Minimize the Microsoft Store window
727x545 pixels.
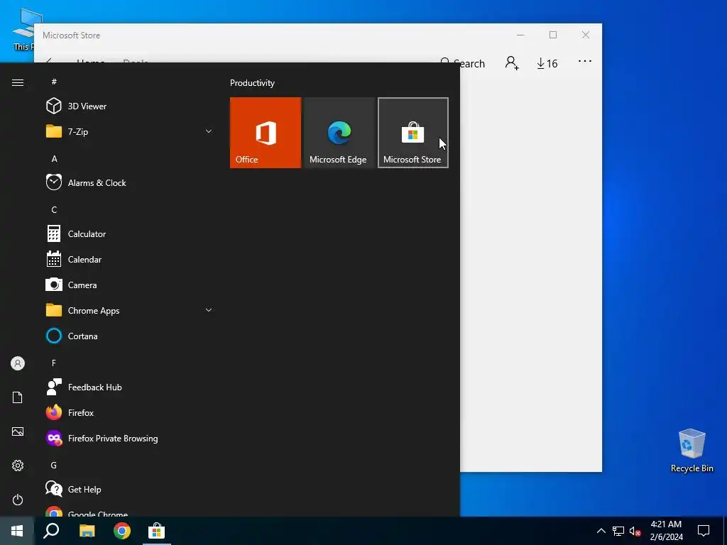pos(520,35)
